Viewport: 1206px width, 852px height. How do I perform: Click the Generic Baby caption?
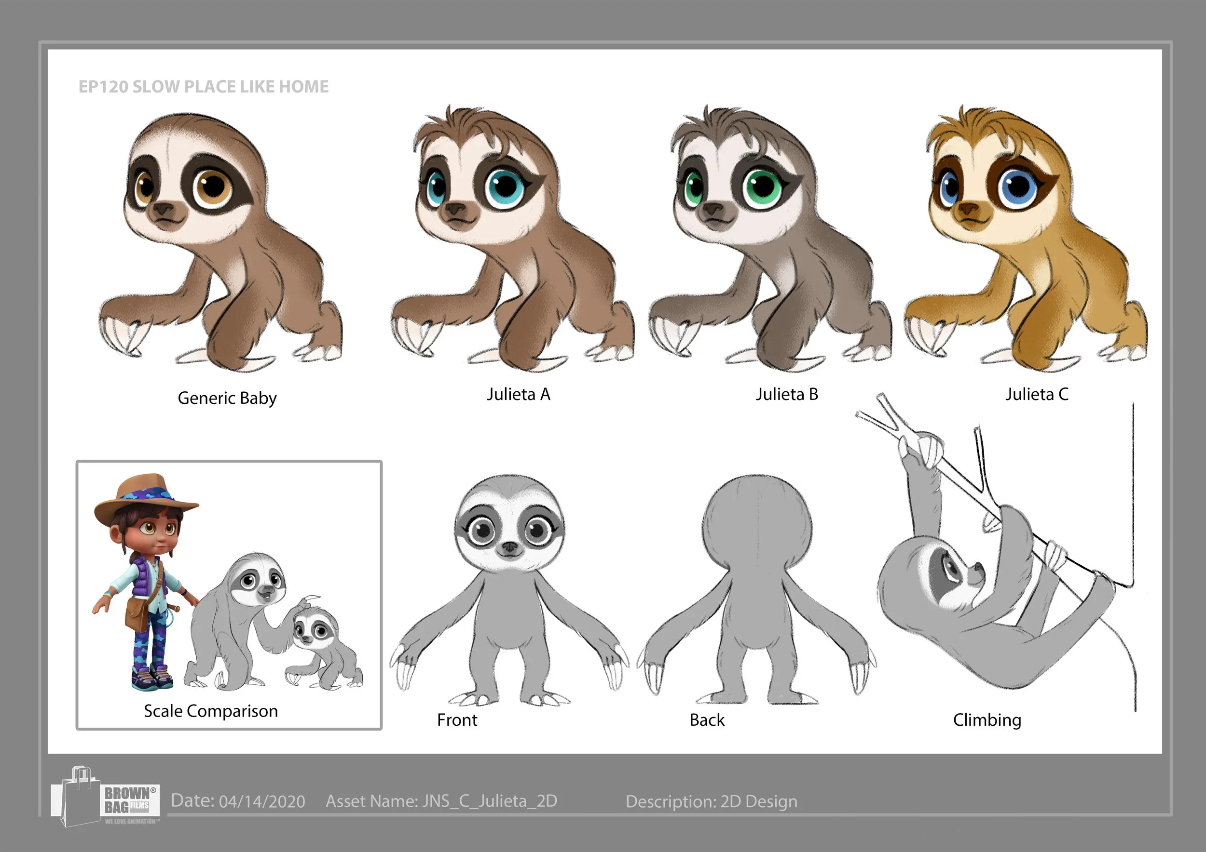227,398
